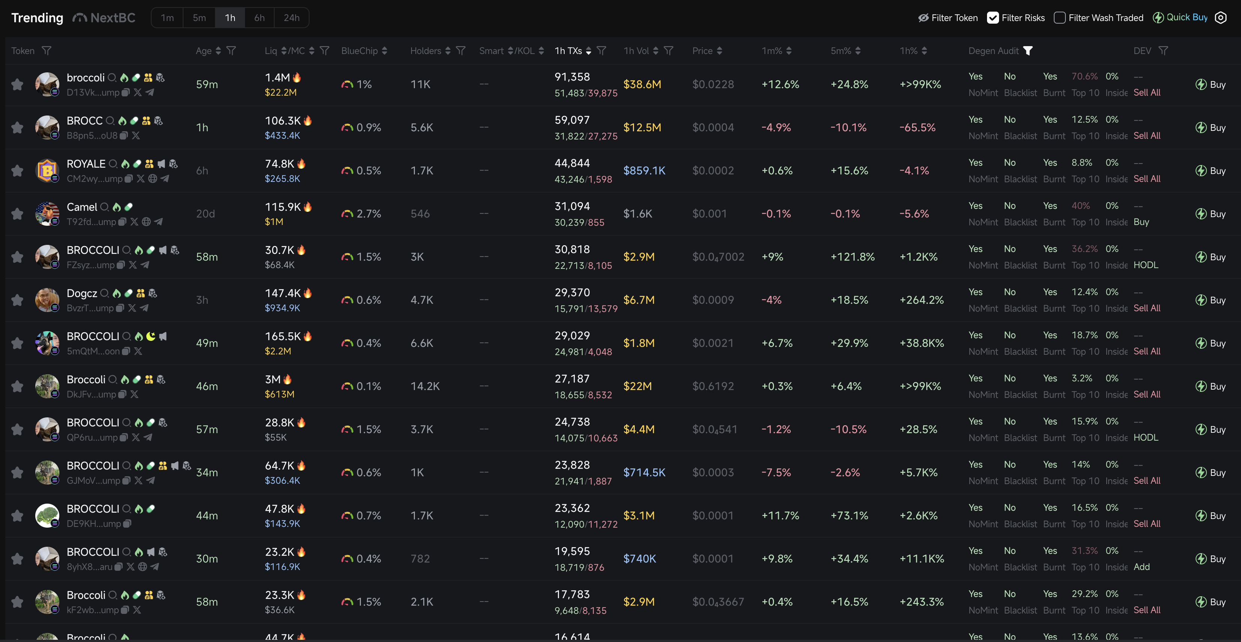Enable the Filter Wash Traded checkbox

(1059, 18)
